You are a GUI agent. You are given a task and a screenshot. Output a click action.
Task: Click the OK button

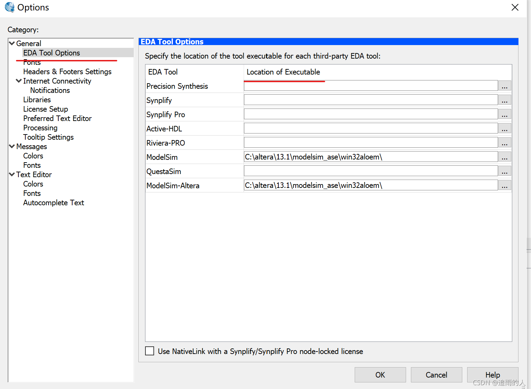[x=380, y=375]
